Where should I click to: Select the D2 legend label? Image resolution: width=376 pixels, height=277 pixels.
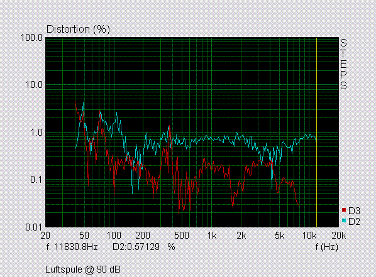point(354,222)
